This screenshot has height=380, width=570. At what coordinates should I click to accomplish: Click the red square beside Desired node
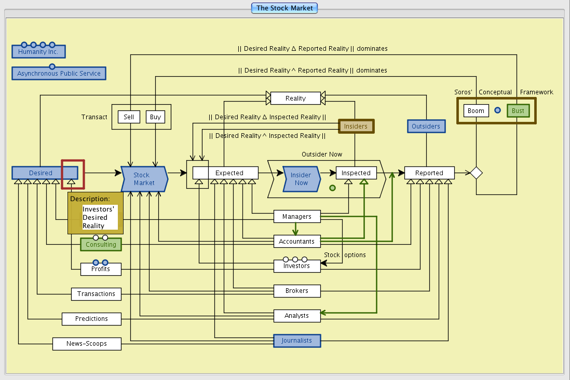73,174
